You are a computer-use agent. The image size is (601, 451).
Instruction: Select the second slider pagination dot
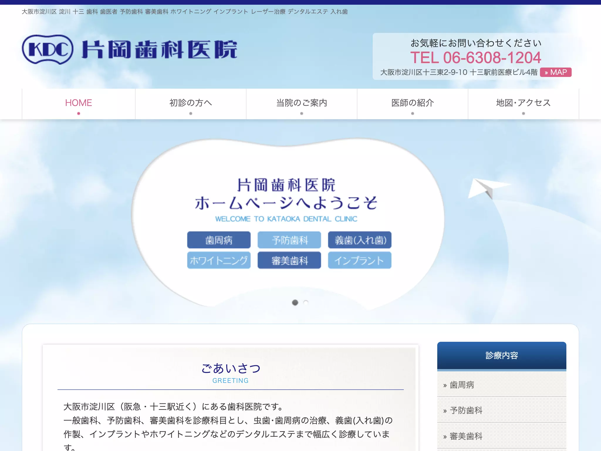point(306,302)
